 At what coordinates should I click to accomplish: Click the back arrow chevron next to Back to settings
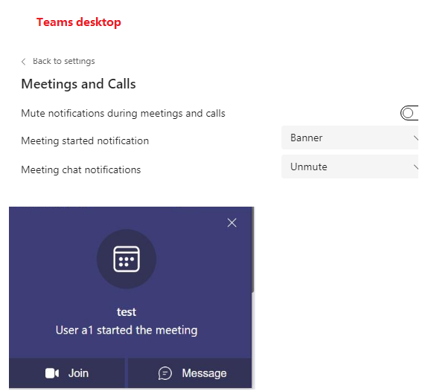pyautogui.click(x=24, y=62)
